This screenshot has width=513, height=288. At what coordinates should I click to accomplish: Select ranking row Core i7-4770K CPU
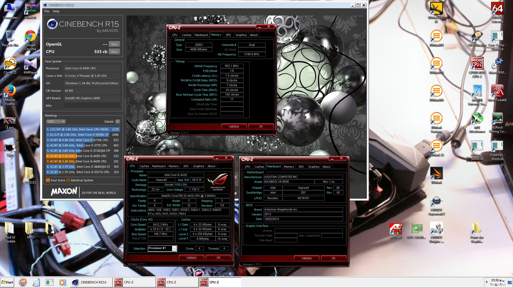pos(83,140)
